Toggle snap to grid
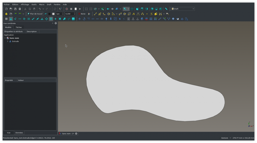 click(x=29, y=19)
